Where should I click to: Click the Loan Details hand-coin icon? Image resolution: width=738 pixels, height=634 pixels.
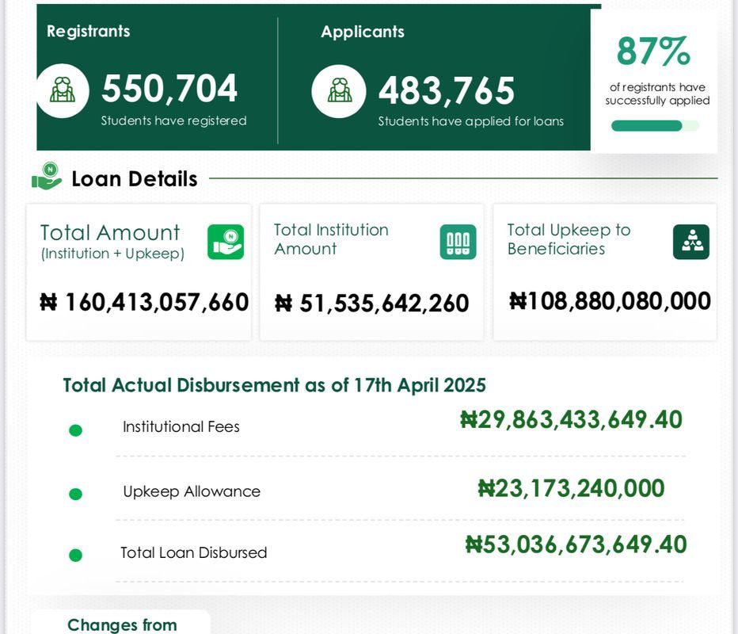click(47, 176)
